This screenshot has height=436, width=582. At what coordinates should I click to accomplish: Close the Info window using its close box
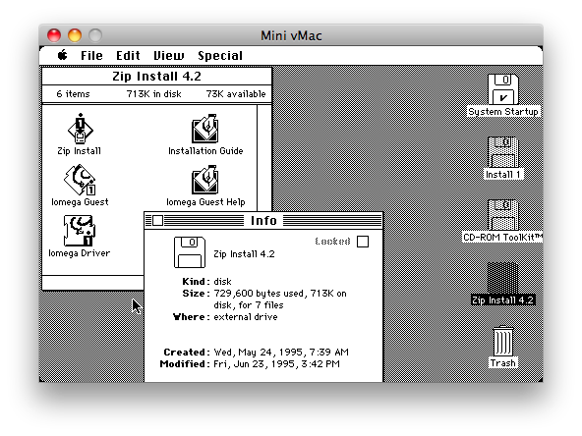pyautogui.click(x=157, y=221)
